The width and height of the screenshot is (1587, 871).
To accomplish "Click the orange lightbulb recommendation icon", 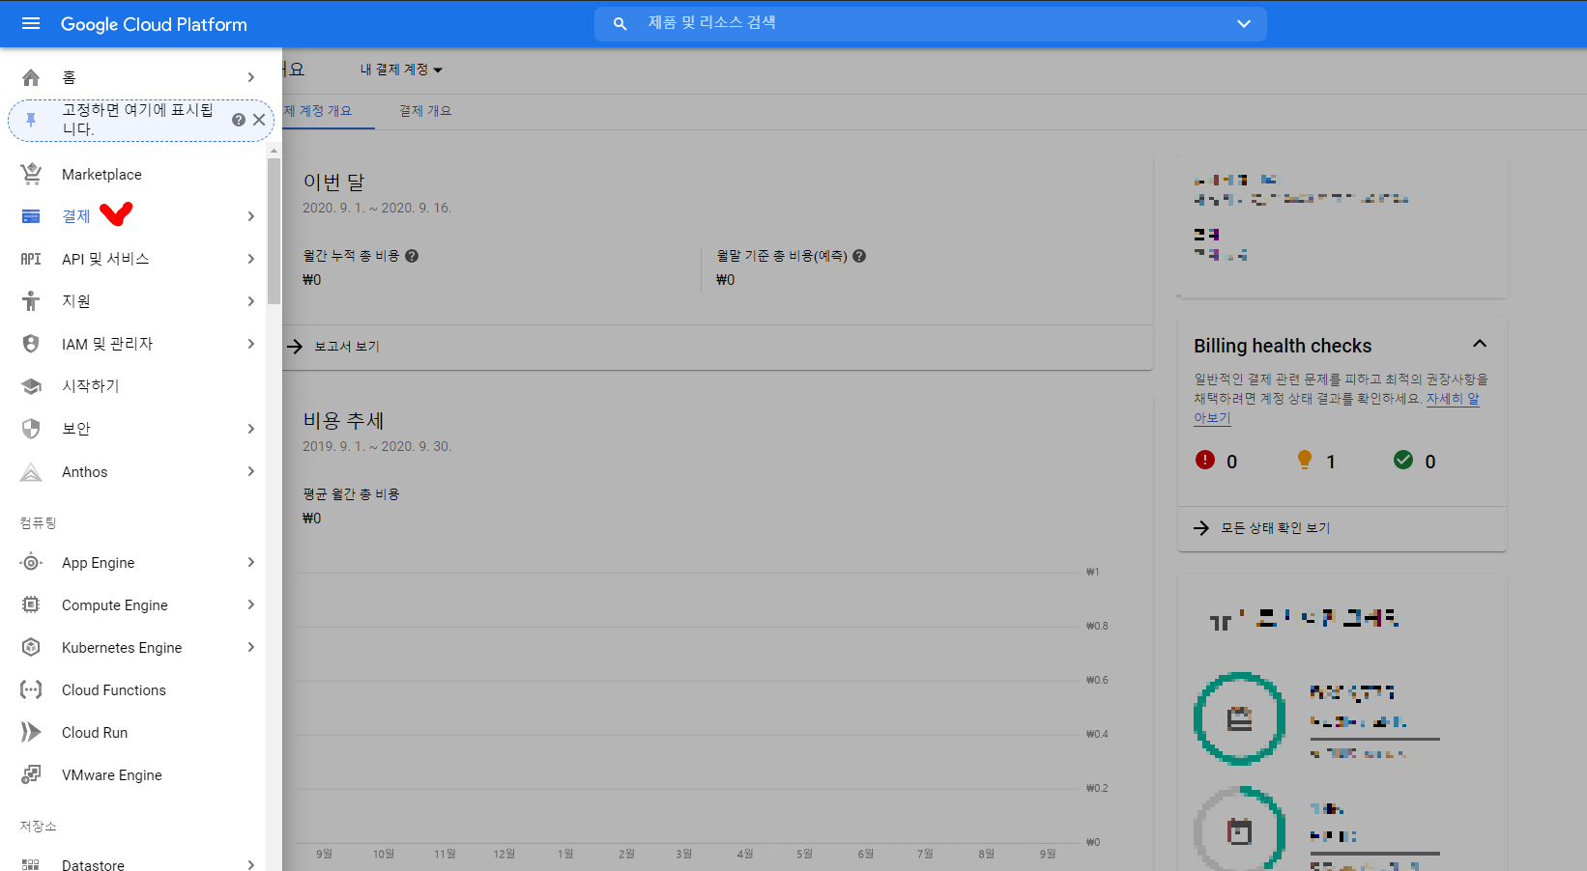I will [1305, 461].
